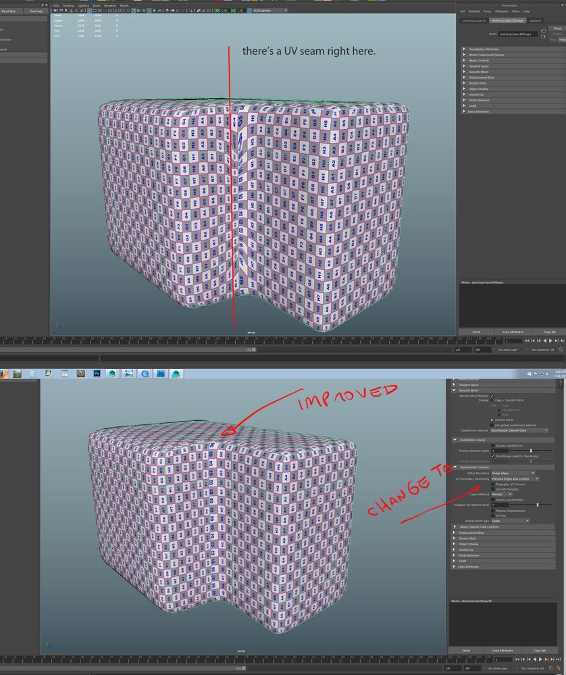Open the Shading menu in upper viewport
The image size is (566, 675).
(68, 5)
